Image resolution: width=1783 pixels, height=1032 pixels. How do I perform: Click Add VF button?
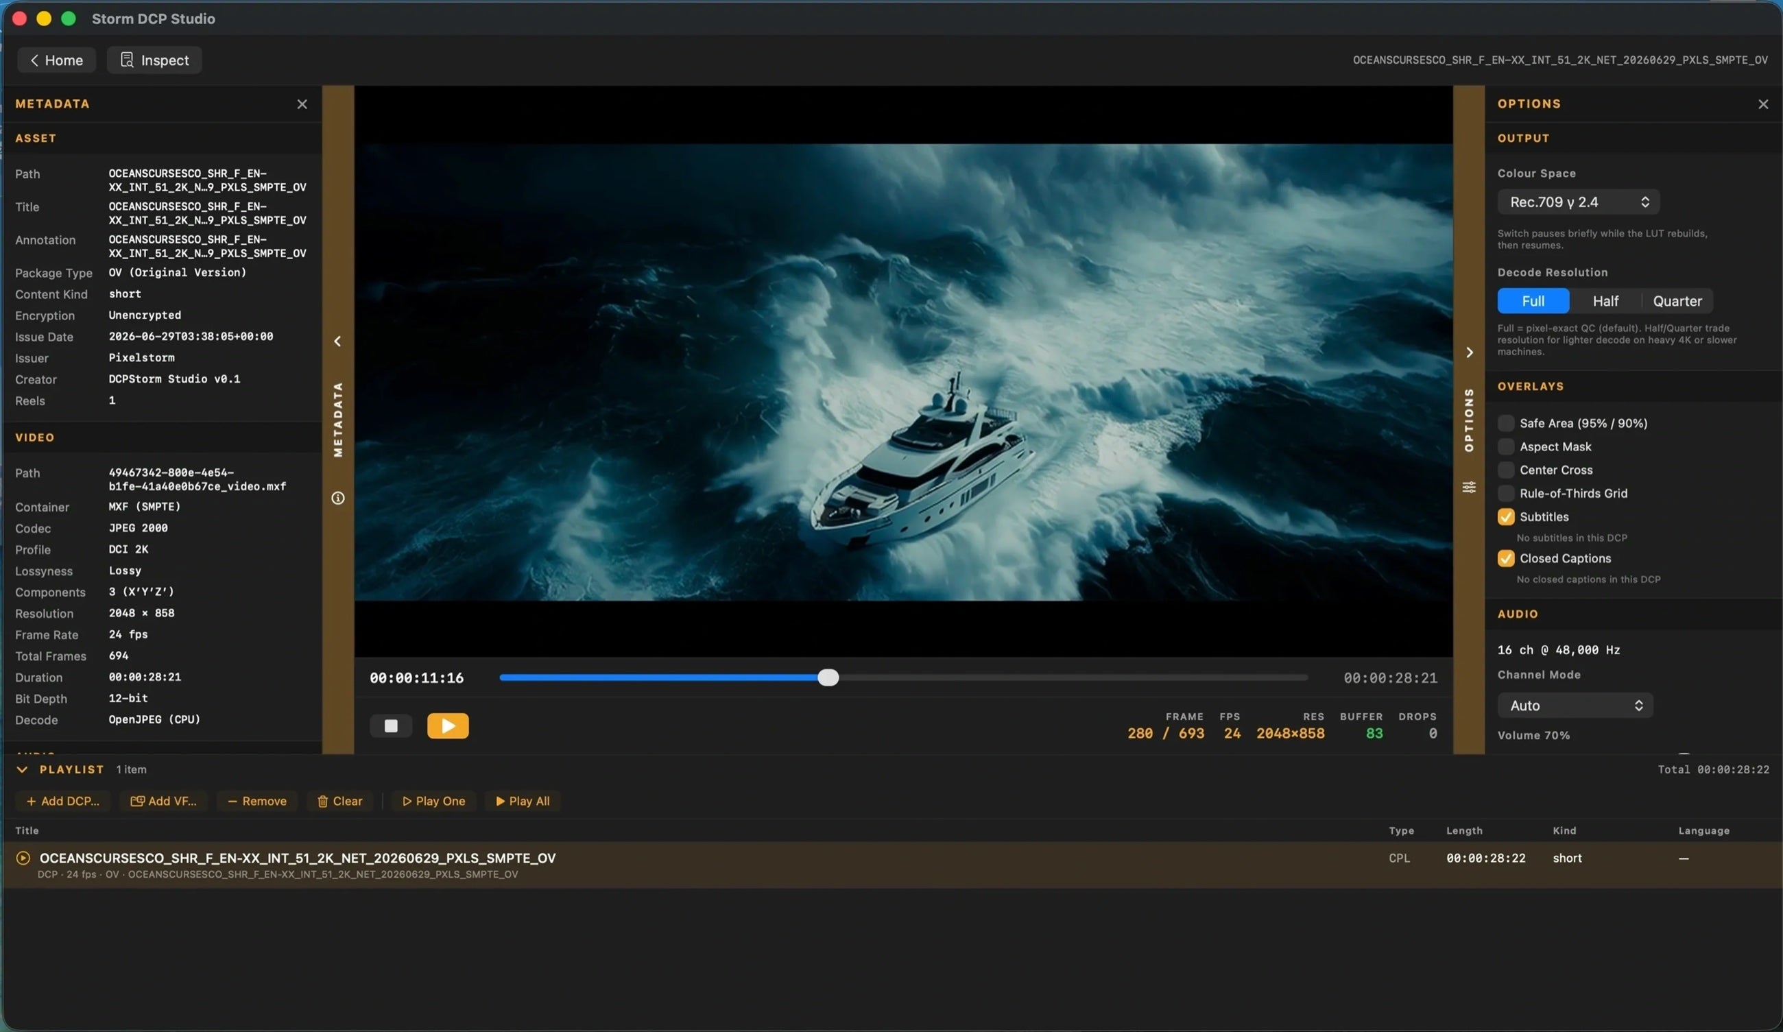pyautogui.click(x=163, y=802)
